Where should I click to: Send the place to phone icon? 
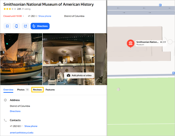[x=16, y=26]
